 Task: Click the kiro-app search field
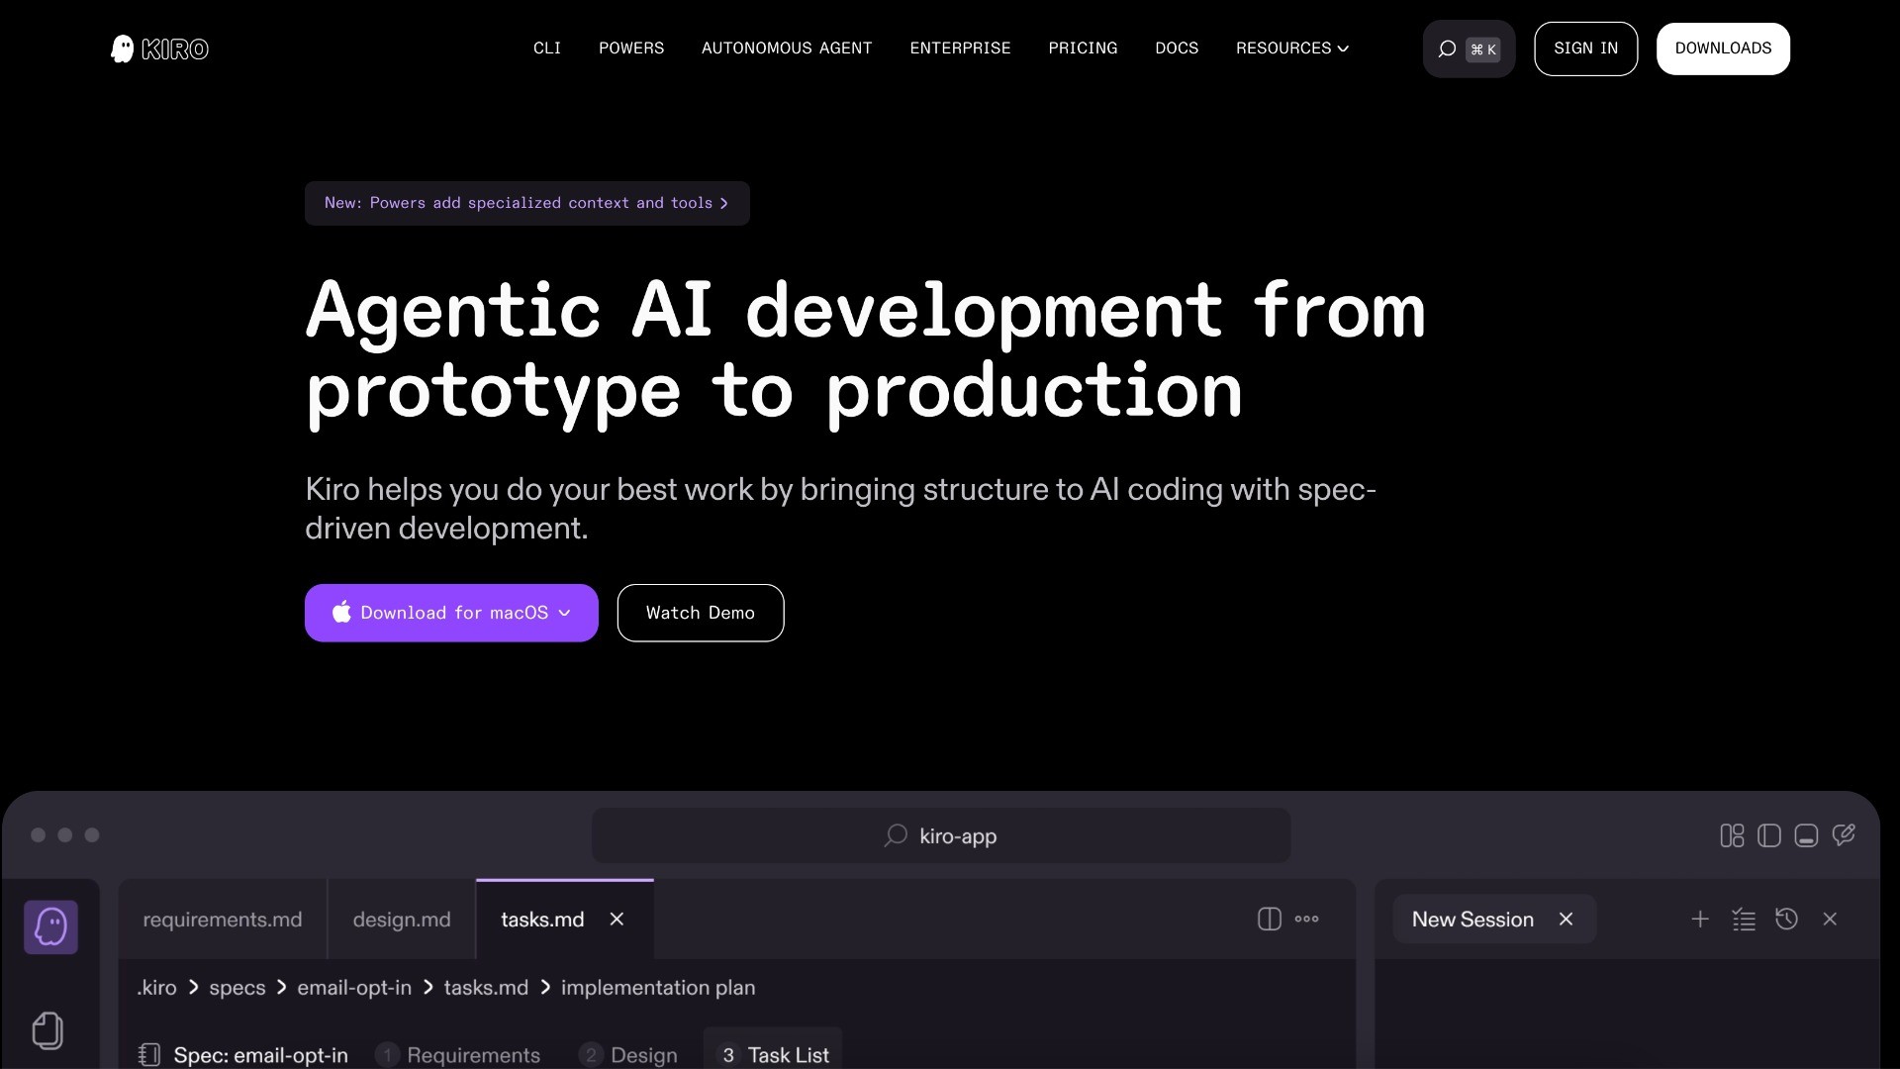(x=940, y=835)
